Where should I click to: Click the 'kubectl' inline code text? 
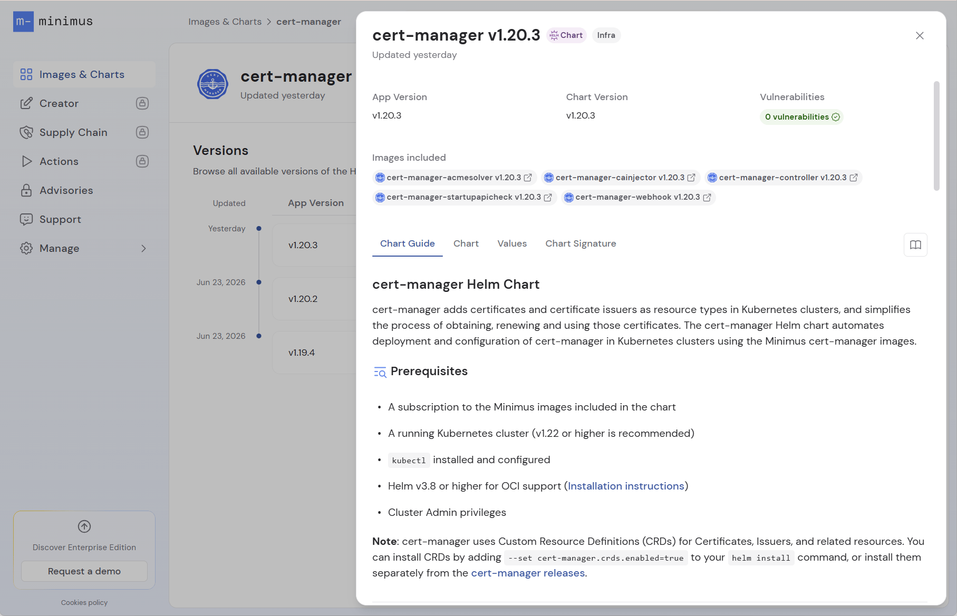pyautogui.click(x=409, y=460)
